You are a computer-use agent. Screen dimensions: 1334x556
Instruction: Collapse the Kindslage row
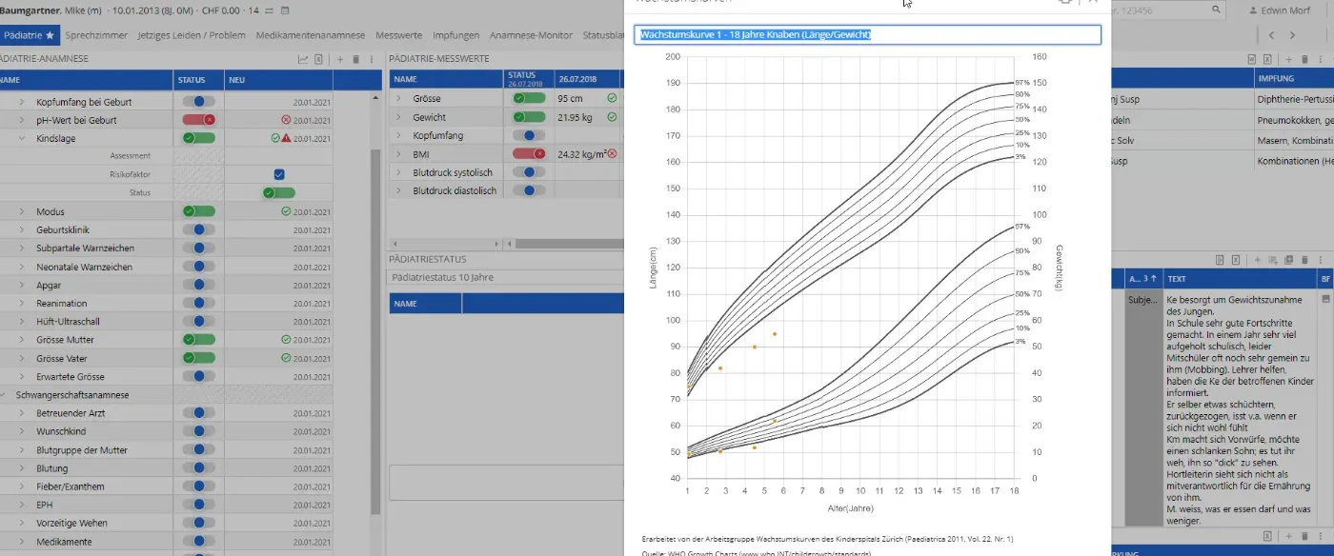pyautogui.click(x=22, y=138)
